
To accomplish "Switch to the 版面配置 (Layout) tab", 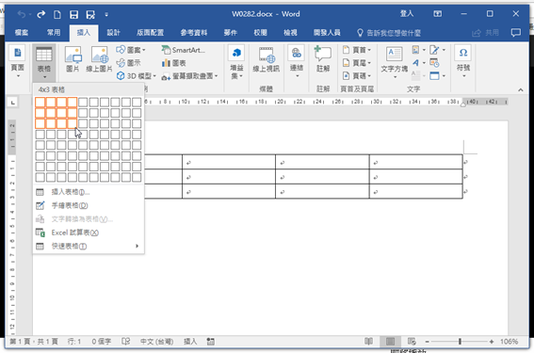I will (150, 33).
